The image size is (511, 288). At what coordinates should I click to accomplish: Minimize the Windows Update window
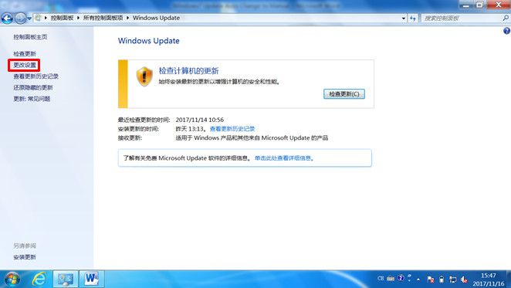466,5
